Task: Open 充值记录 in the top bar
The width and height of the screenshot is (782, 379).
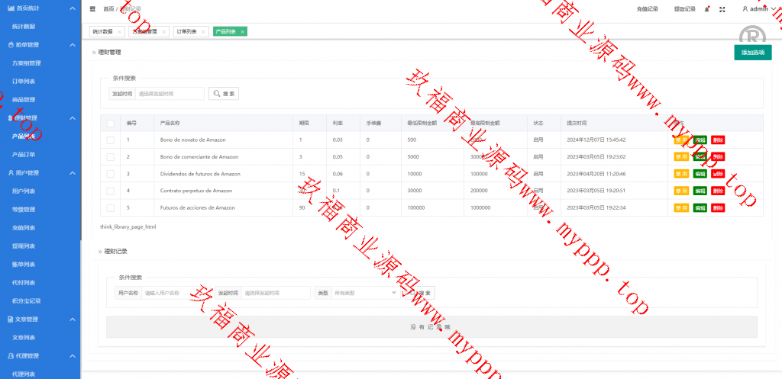Action: point(647,9)
